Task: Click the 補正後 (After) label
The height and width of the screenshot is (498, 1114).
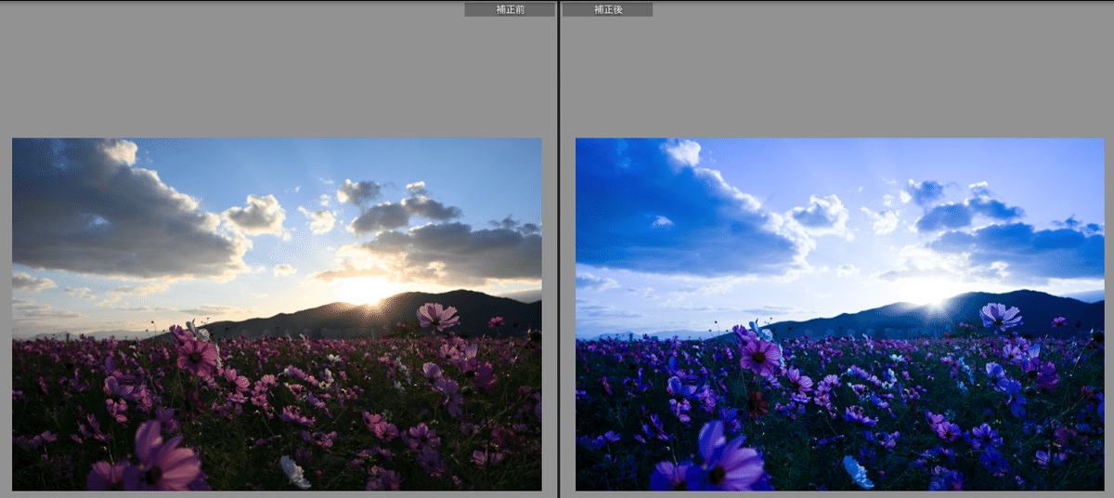Action: (607, 9)
